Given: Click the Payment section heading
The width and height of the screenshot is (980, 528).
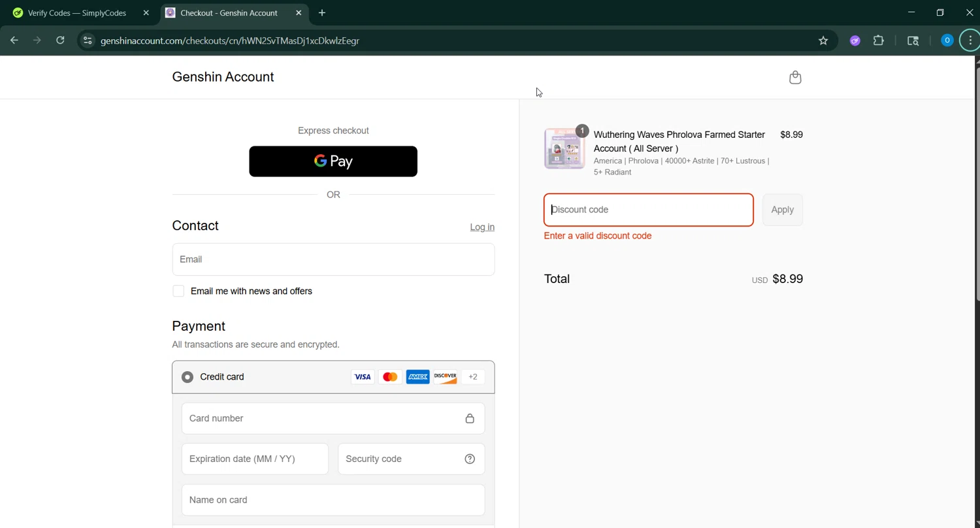Looking at the screenshot, I should 199,326.
